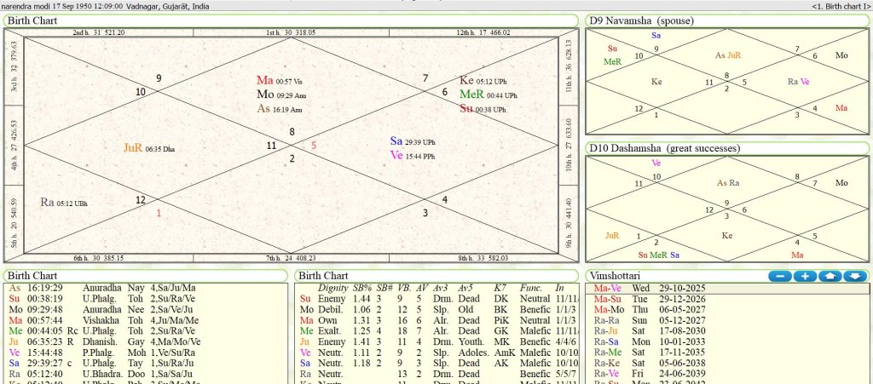Click the Dignity column header
Screen dimensions: 873x384
pos(332,288)
